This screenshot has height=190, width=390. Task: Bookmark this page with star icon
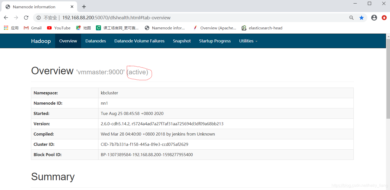362,18
